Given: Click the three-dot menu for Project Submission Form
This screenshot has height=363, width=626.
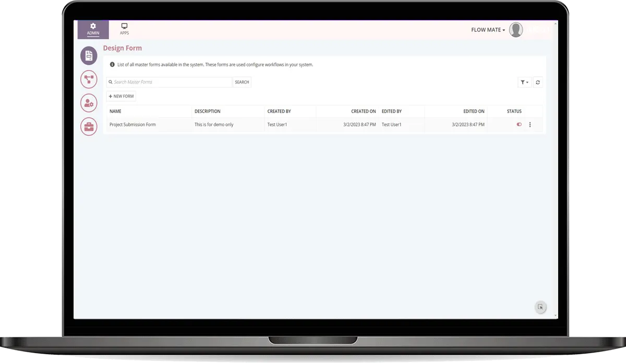Looking at the screenshot, I should point(530,125).
